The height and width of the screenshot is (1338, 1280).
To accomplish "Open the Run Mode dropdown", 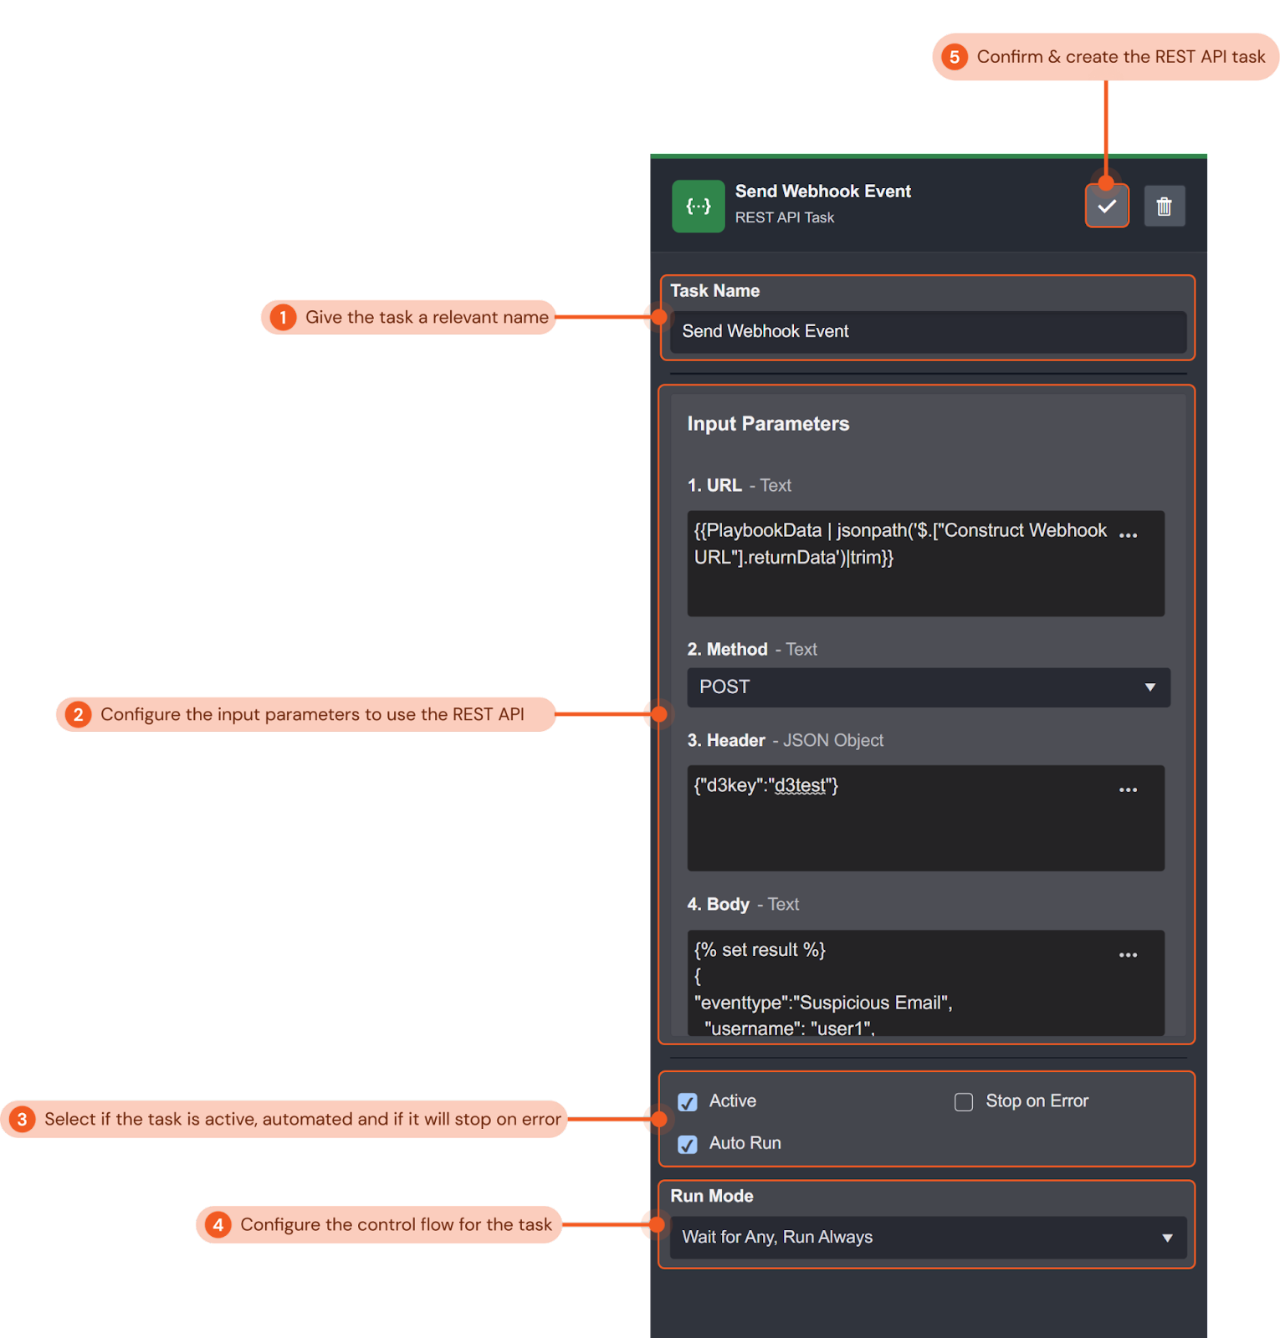I will point(927,1238).
